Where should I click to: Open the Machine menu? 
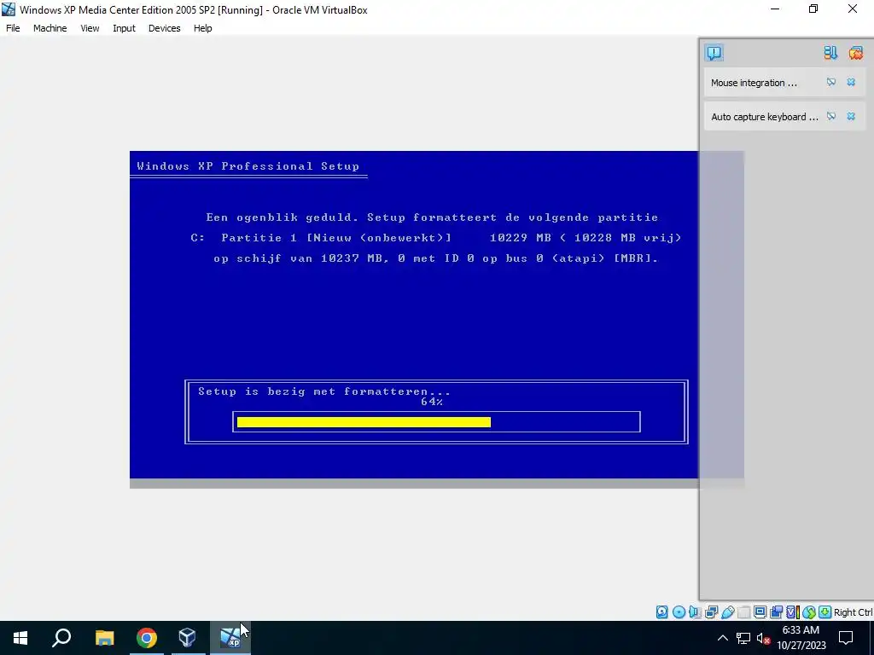pos(50,28)
